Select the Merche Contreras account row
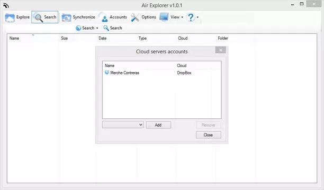Screen dimensions: 324x190 (161, 73)
